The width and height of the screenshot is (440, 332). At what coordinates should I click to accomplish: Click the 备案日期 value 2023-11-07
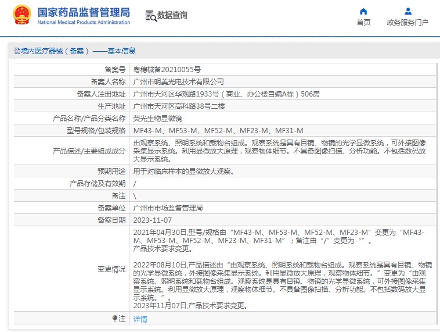point(153,220)
